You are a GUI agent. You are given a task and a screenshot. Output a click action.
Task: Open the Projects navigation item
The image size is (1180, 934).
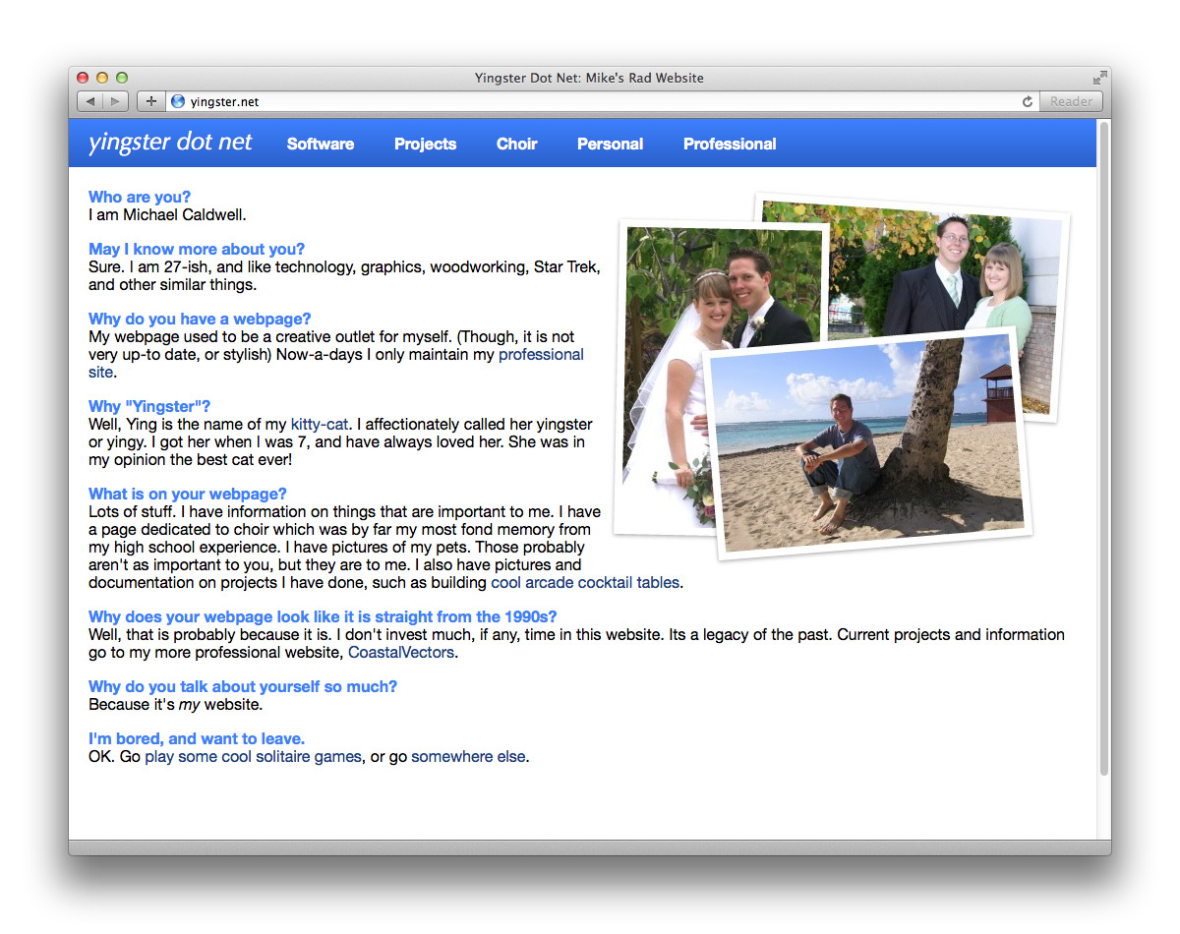pyautogui.click(x=425, y=144)
